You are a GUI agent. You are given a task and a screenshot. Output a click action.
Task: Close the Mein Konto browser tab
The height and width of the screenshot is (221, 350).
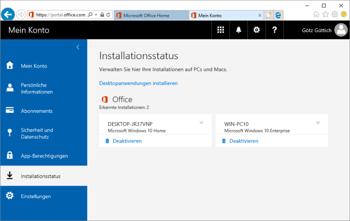pyautogui.click(x=260, y=15)
